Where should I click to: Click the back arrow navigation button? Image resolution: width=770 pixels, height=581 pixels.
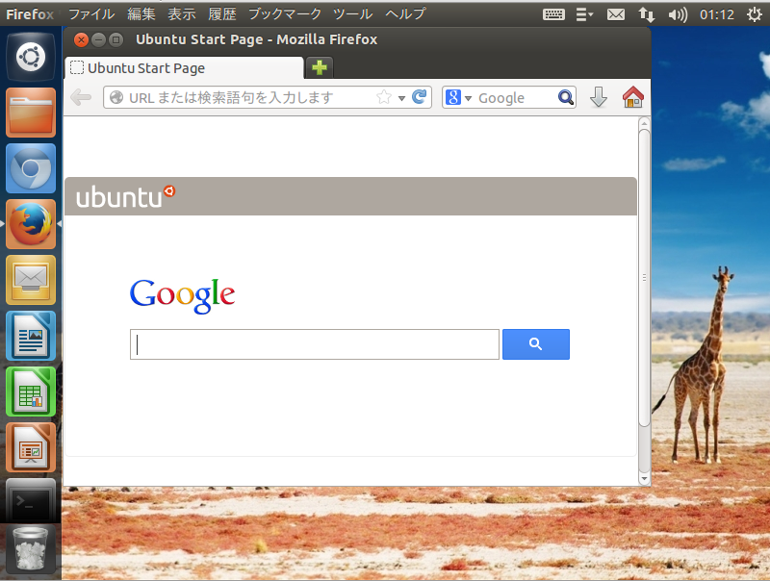(81, 97)
